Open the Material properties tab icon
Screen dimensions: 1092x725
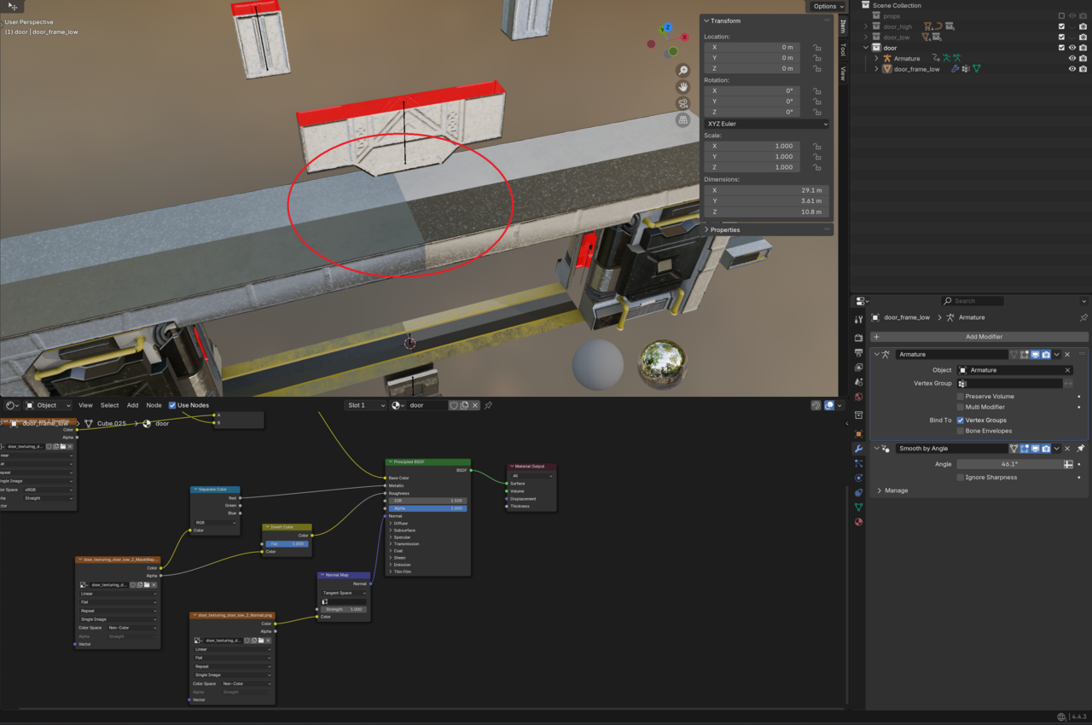pyautogui.click(x=858, y=521)
